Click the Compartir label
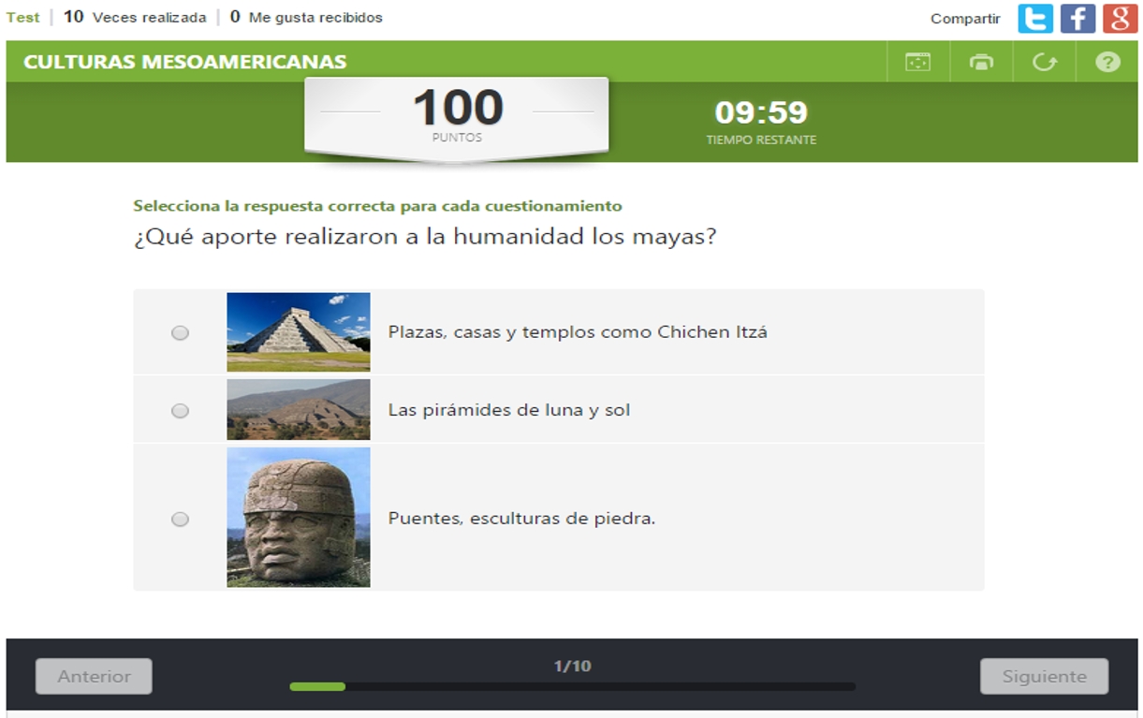This screenshot has width=1143, height=718. [965, 19]
